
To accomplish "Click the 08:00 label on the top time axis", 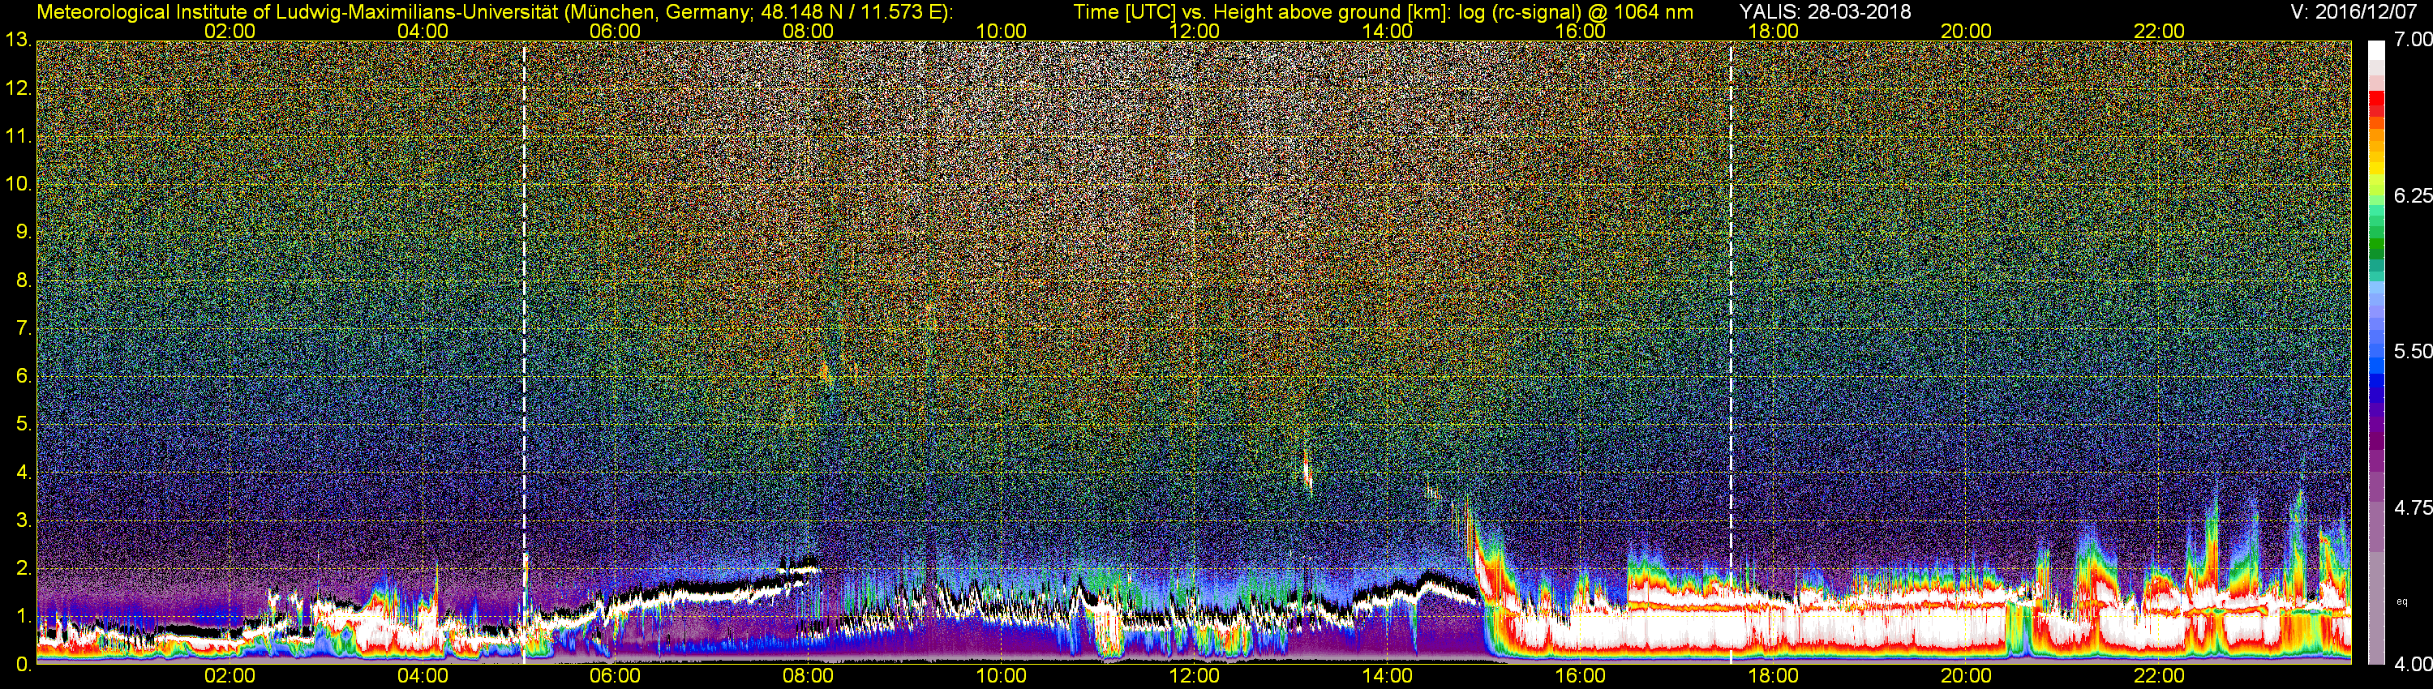I will [x=808, y=31].
